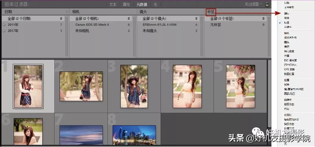Viewport: 315px width, 147px height.
Task: Expand the 2017年 date group
Action: [x=4, y=31]
